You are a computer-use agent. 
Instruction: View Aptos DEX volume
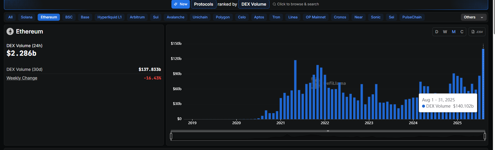[x=259, y=17]
